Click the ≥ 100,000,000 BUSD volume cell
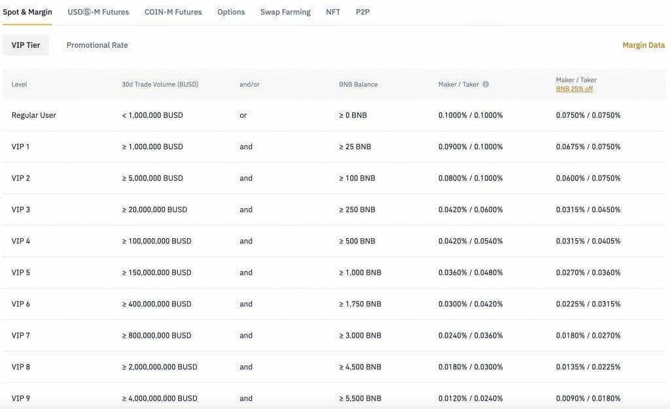This screenshot has width=670, height=409. click(x=157, y=241)
